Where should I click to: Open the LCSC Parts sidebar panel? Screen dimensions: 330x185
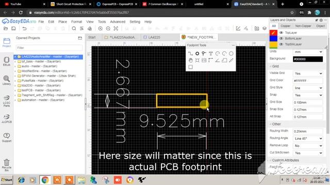click(7, 101)
